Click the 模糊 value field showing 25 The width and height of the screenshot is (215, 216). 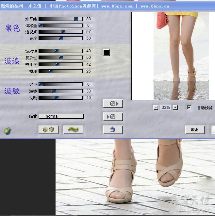[x=89, y=71]
